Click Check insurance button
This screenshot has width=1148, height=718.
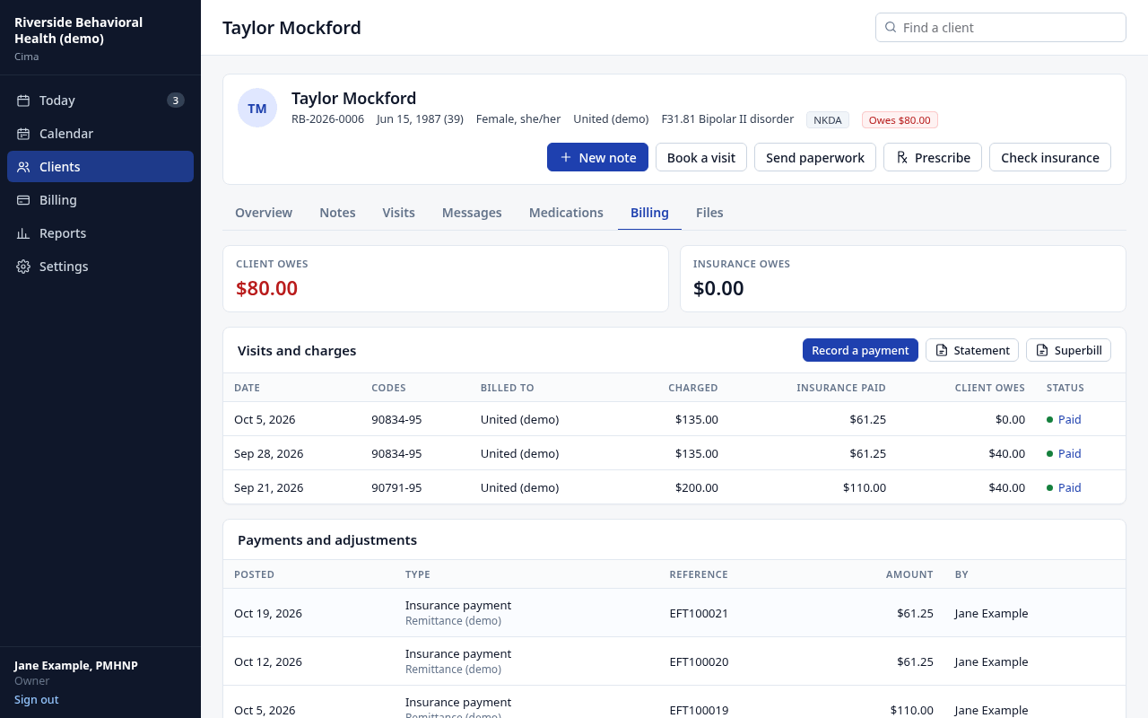1050,157
